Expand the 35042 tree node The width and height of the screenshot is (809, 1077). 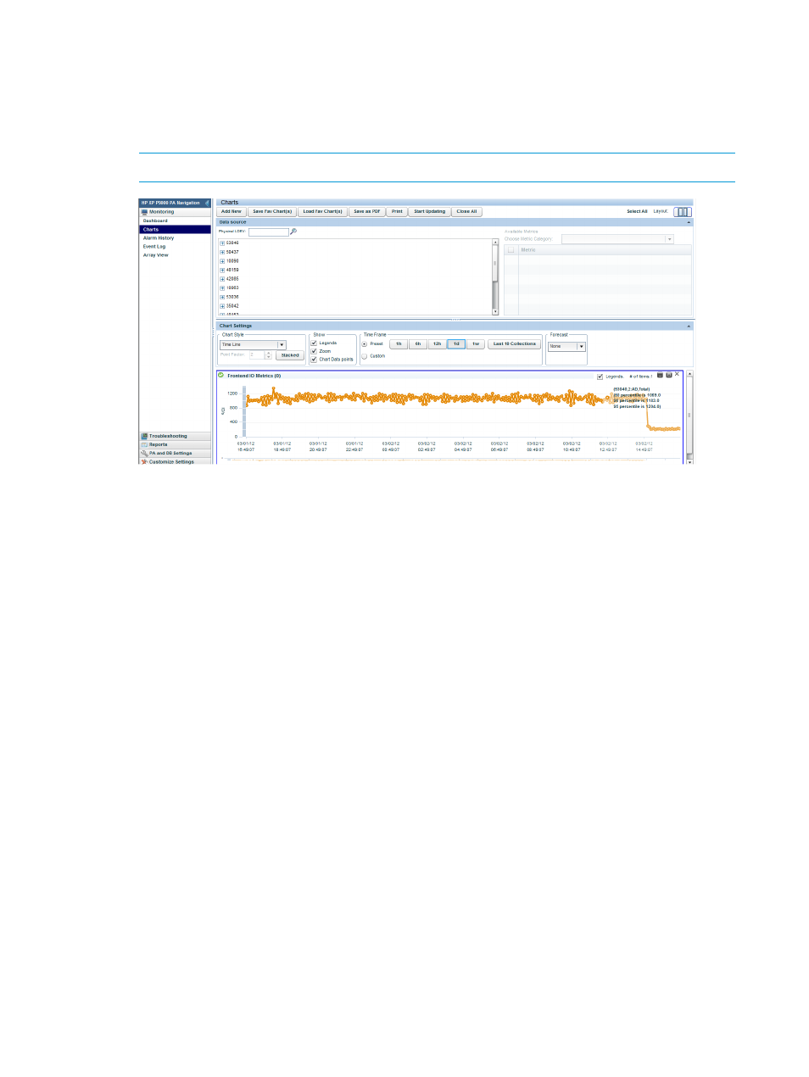(x=222, y=306)
